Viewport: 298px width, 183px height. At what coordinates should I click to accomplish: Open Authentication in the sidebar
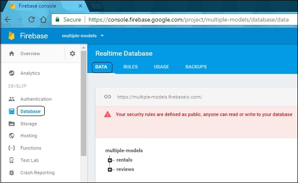pyautogui.click(x=36, y=99)
